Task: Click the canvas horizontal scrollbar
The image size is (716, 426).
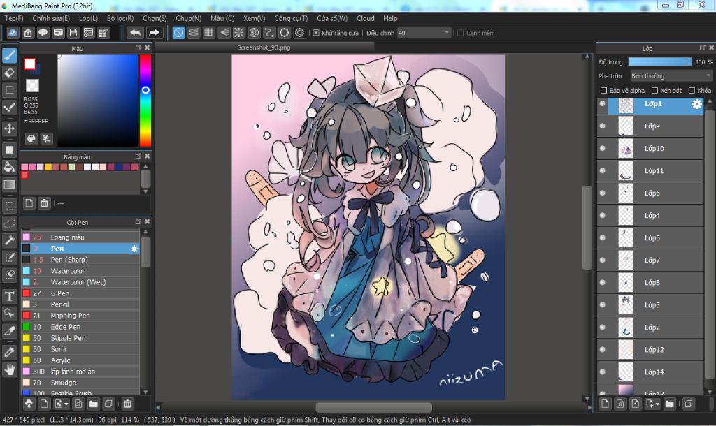Action: 373,407
